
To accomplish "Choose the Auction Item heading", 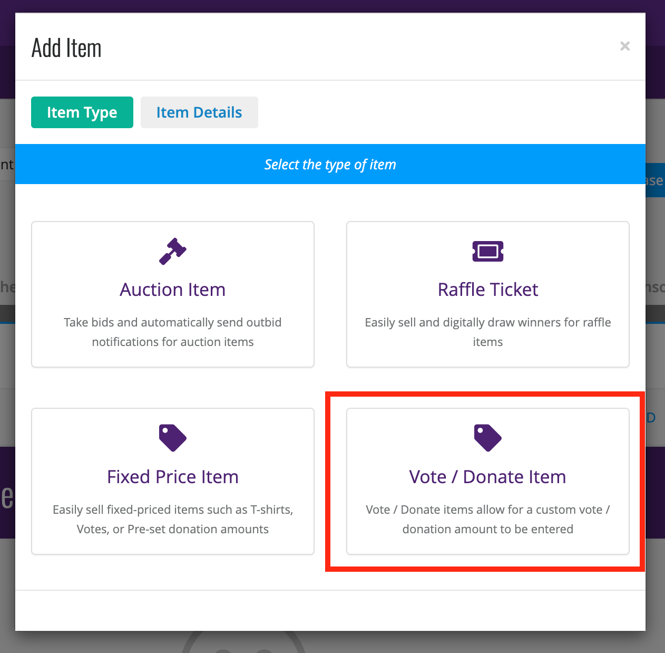I will click(173, 290).
